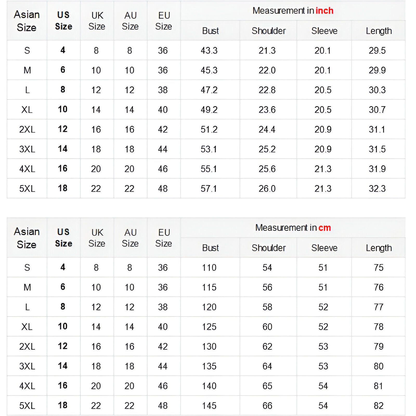This screenshot has height=416, width=416.
Task: Click the 29.5 length value for size S
Action: click(x=377, y=50)
